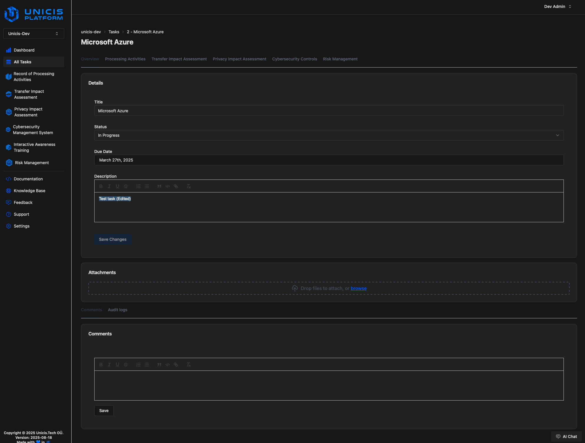
Task: Open the AI Chat widget
Action: coord(566,437)
